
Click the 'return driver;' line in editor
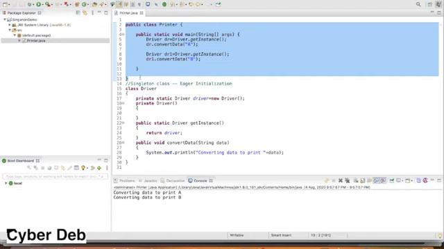pos(164,133)
